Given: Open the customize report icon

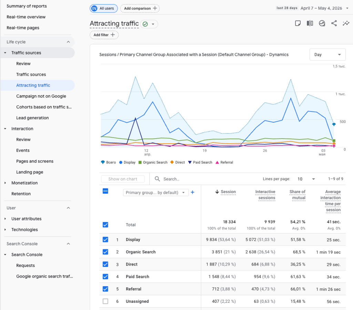Looking at the screenshot, I should tap(297, 23).
